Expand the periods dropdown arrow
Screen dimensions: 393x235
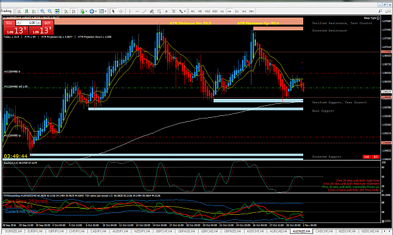[x=96, y=11]
